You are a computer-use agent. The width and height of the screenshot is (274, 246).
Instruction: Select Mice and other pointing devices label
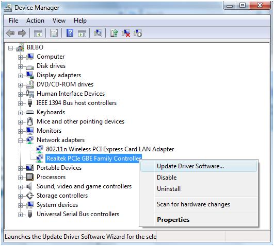pyautogui.click(x=80, y=121)
